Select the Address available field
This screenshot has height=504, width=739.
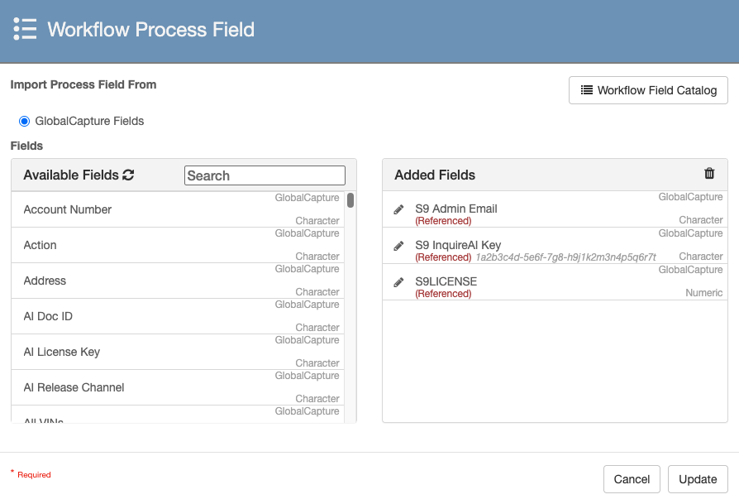(45, 281)
